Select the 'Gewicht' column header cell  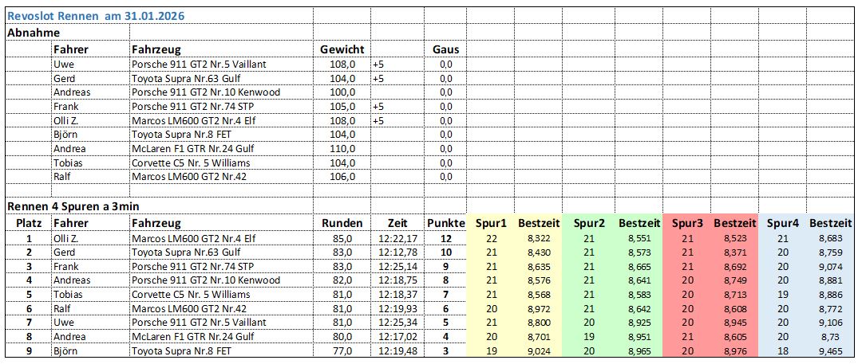point(342,49)
